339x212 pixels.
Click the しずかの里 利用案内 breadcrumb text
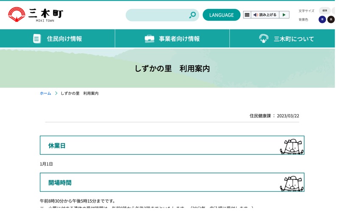click(80, 93)
